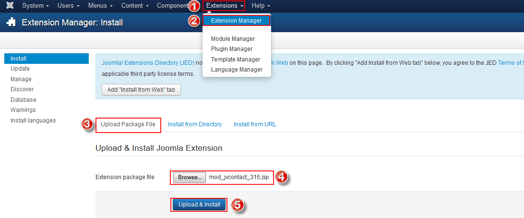524x218 pixels.
Task: Switch to Install from URL tab
Action: tap(255, 124)
